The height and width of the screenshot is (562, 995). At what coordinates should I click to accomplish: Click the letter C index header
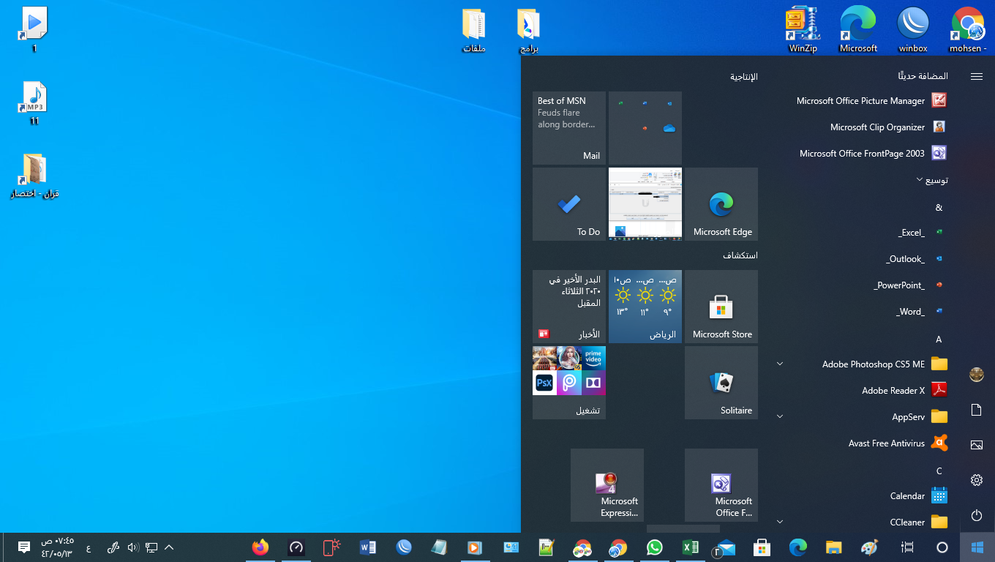pyautogui.click(x=939, y=471)
